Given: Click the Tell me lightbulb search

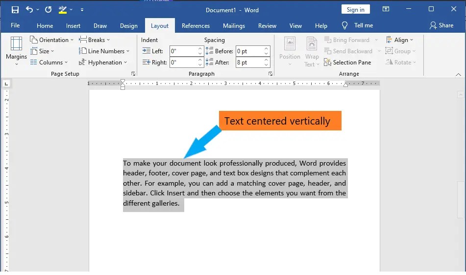Looking at the screenshot, I should (358, 25).
